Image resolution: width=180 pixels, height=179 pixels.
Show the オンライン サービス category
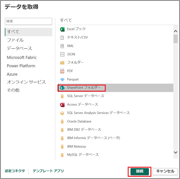pyautogui.click(x=26, y=82)
